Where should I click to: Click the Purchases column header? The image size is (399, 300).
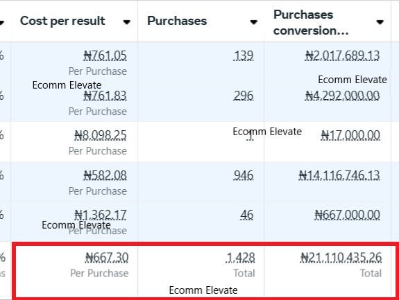[177, 21]
